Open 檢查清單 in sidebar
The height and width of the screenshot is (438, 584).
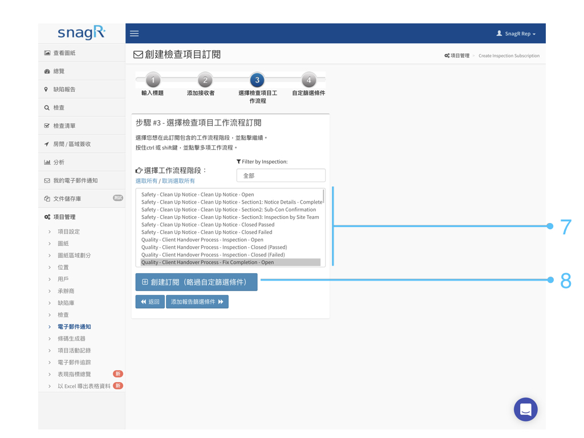click(82, 126)
